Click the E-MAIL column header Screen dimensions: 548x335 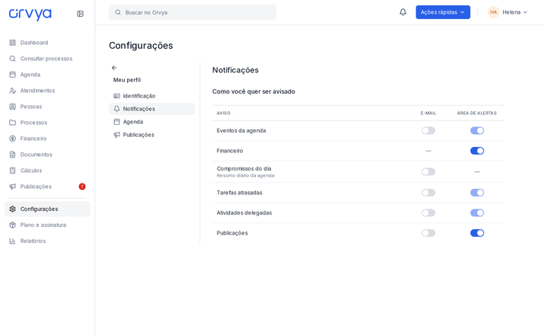click(x=428, y=113)
